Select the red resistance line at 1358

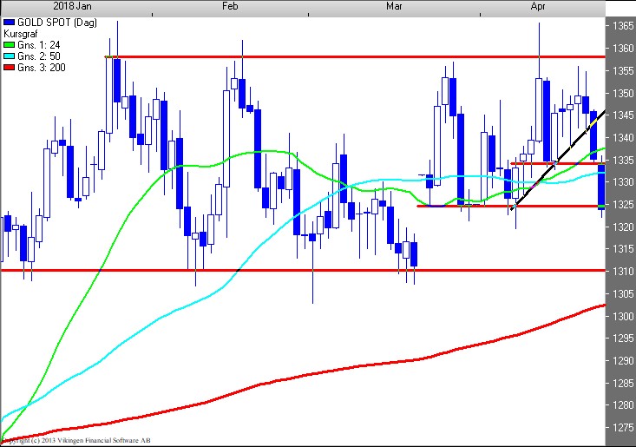coord(355,56)
